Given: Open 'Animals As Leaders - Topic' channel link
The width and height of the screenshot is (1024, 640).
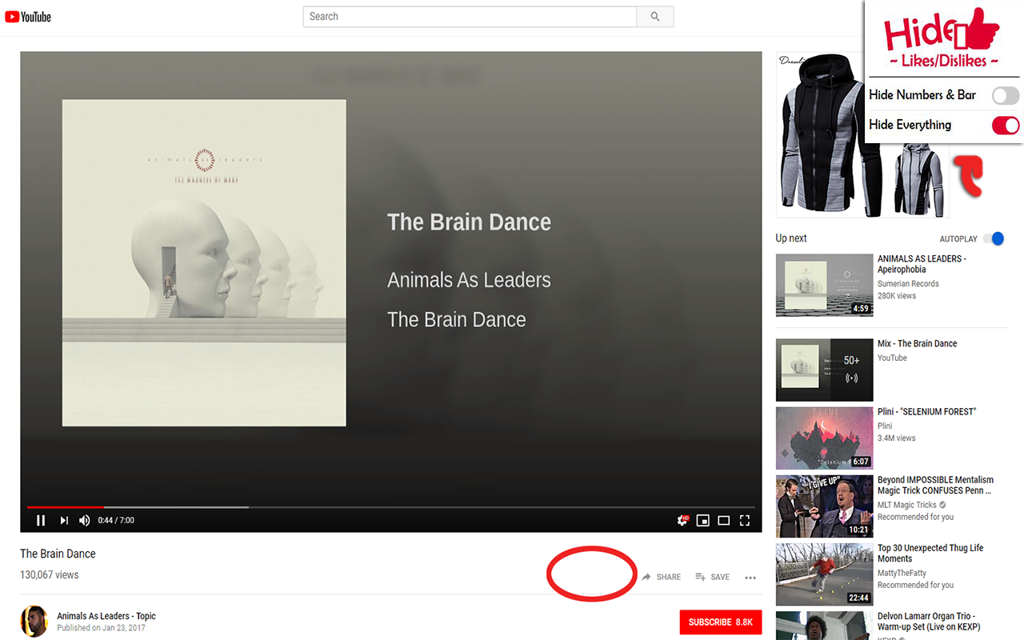Looking at the screenshot, I should (106, 616).
